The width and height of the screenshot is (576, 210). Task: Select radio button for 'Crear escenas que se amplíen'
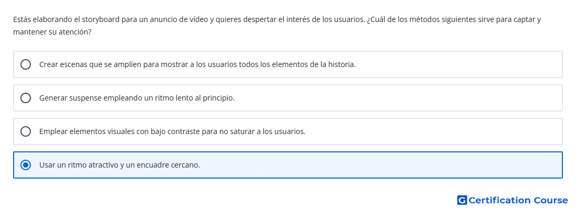tap(26, 64)
